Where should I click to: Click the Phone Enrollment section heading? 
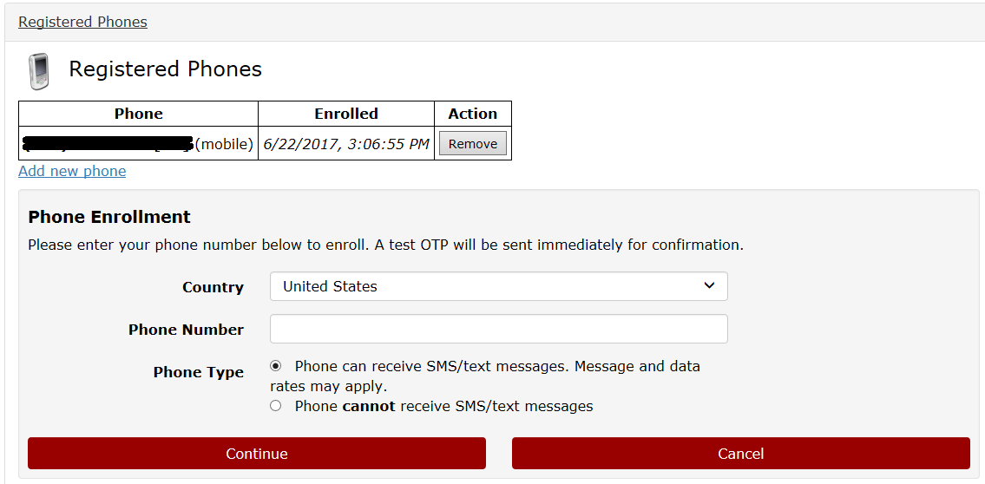(x=109, y=217)
